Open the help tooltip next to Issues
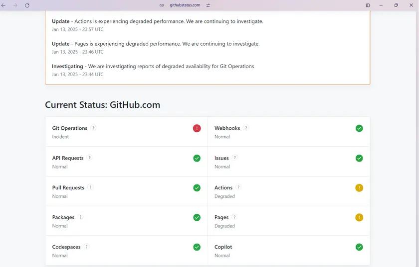This screenshot has height=267, width=419. [234, 158]
